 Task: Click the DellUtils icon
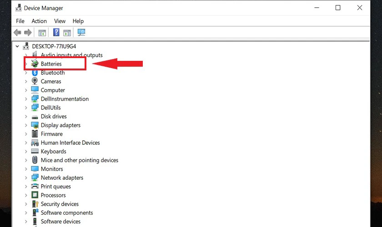[35, 107]
